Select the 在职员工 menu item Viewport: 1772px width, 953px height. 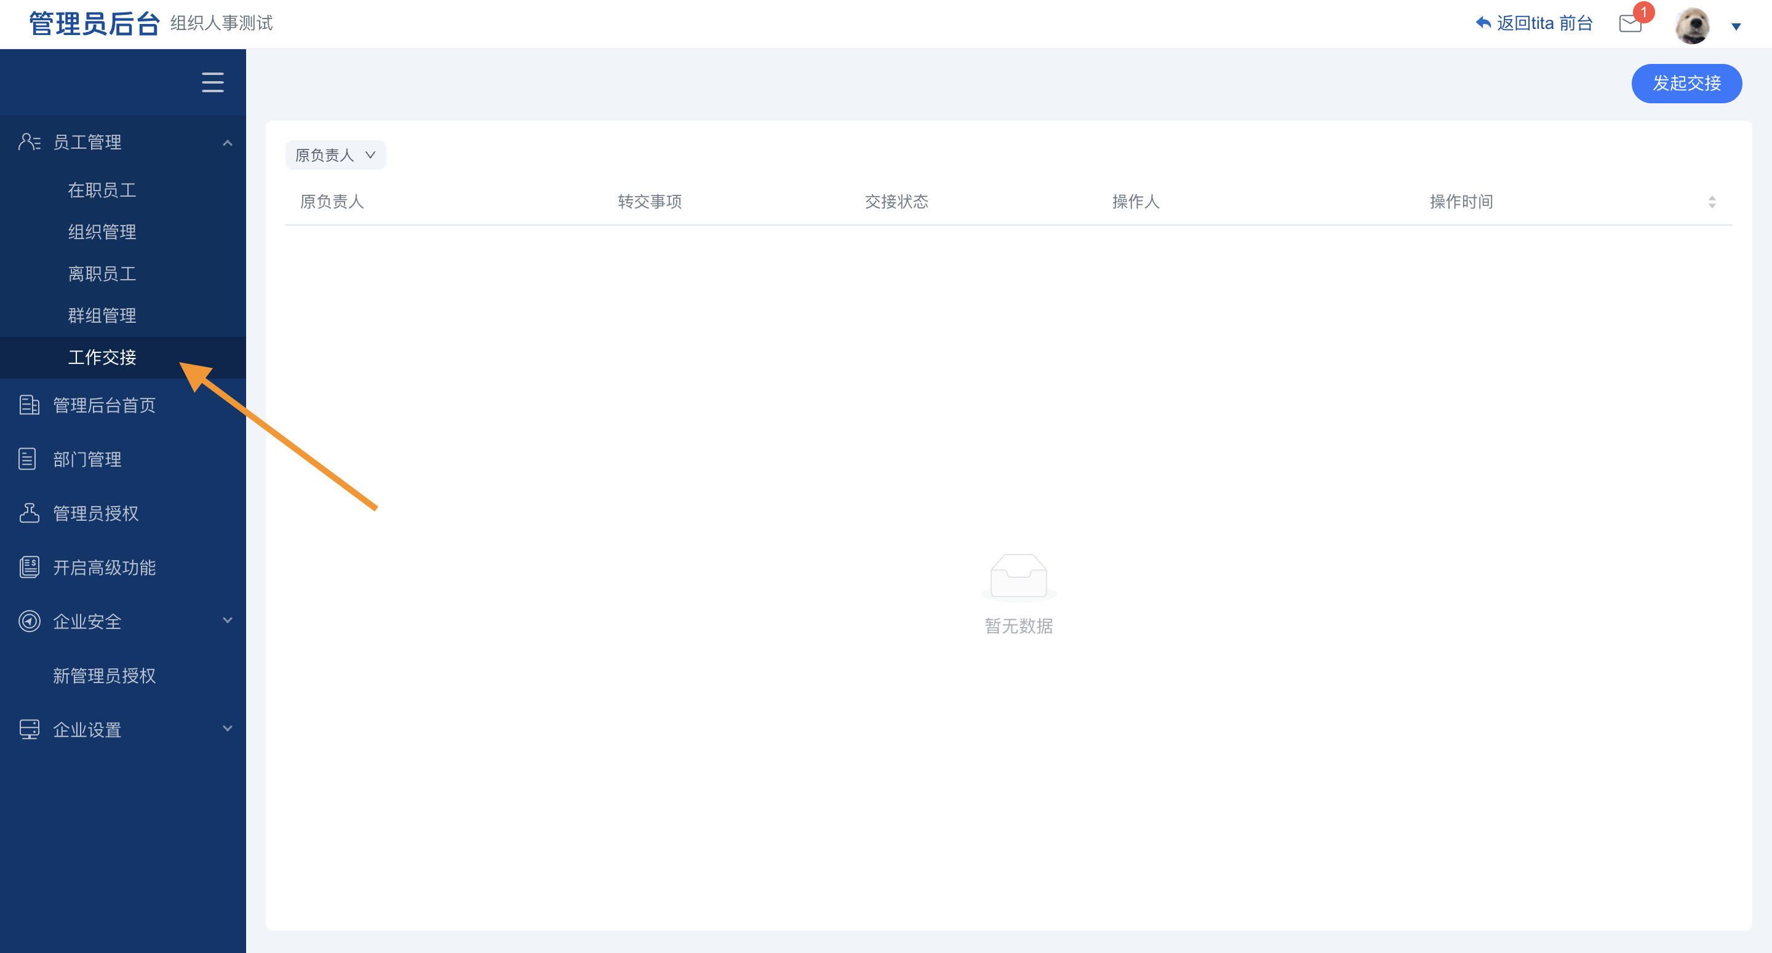(102, 190)
